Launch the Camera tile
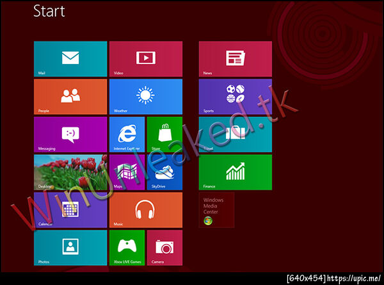This screenshot has width=384, height=285. point(164,248)
